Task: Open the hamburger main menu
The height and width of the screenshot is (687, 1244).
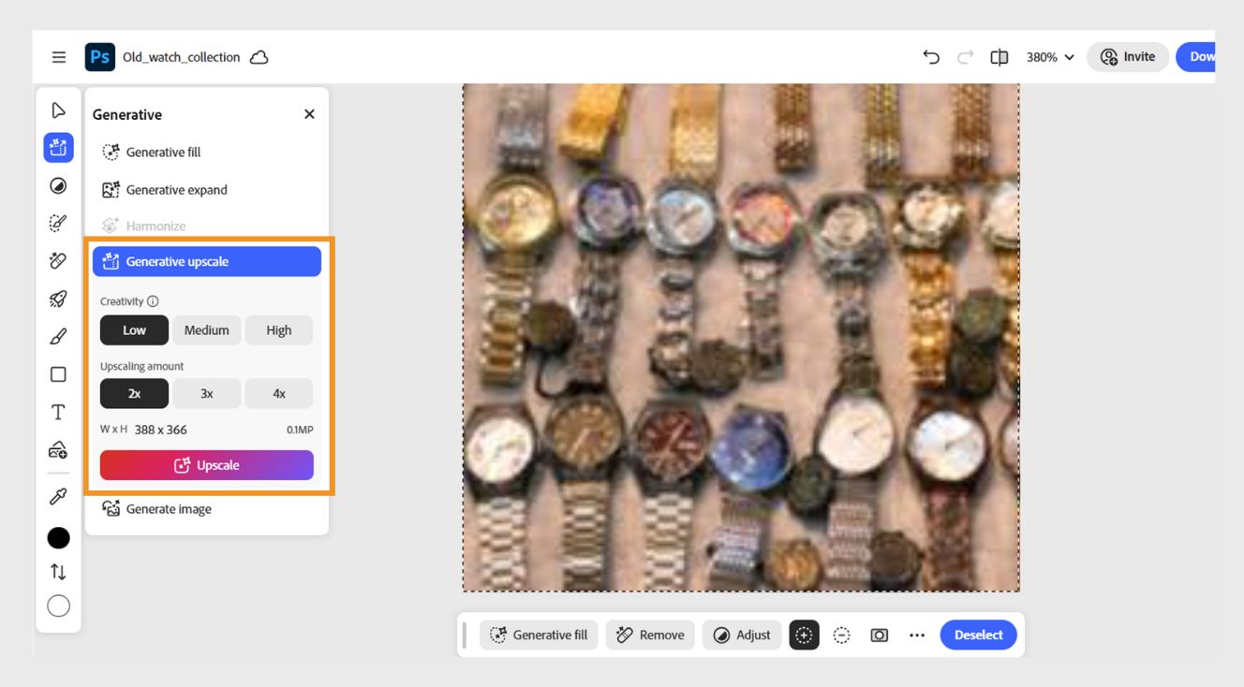Action: pyautogui.click(x=59, y=57)
